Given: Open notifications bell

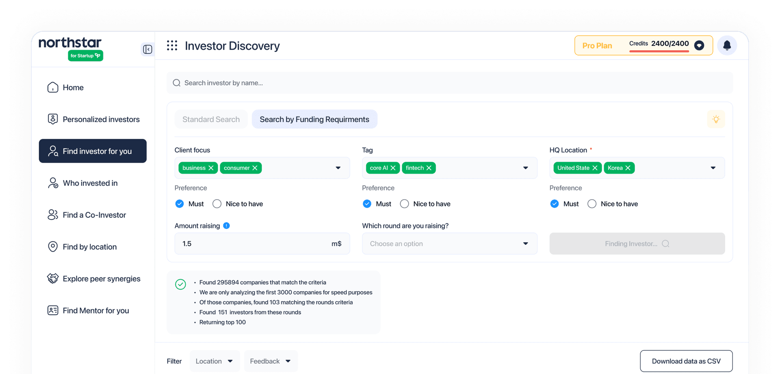Looking at the screenshot, I should pyautogui.click(x=727, y=45).
